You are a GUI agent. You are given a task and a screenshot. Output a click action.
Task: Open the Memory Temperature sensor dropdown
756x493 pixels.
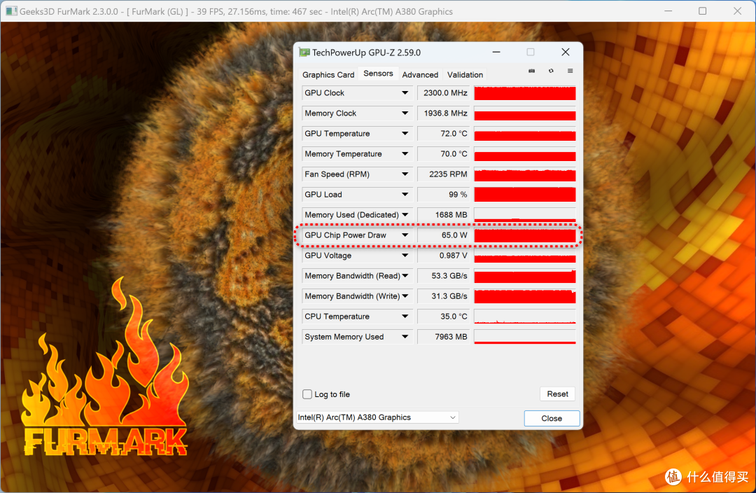[405, 153]
